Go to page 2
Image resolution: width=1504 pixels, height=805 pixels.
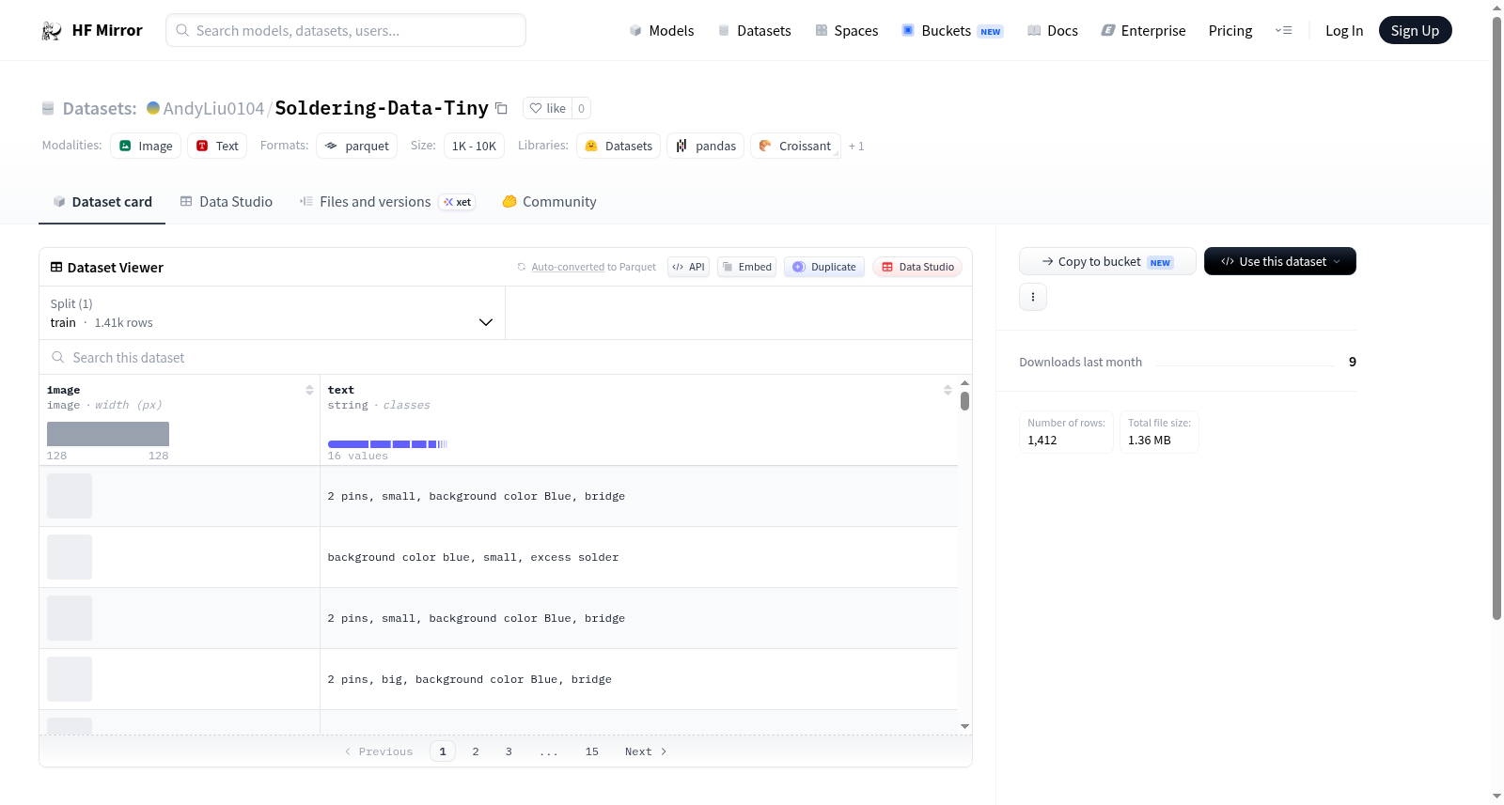pos(476,751)
